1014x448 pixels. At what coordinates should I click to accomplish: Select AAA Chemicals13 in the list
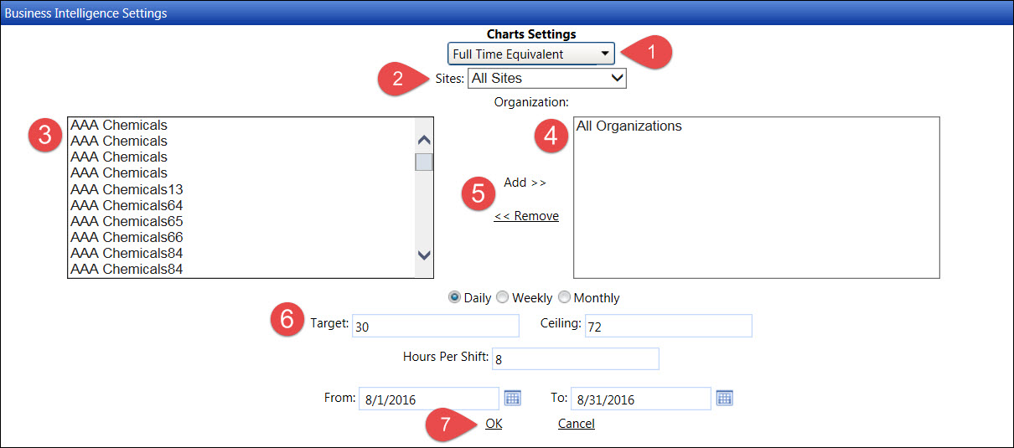point(127,189)
